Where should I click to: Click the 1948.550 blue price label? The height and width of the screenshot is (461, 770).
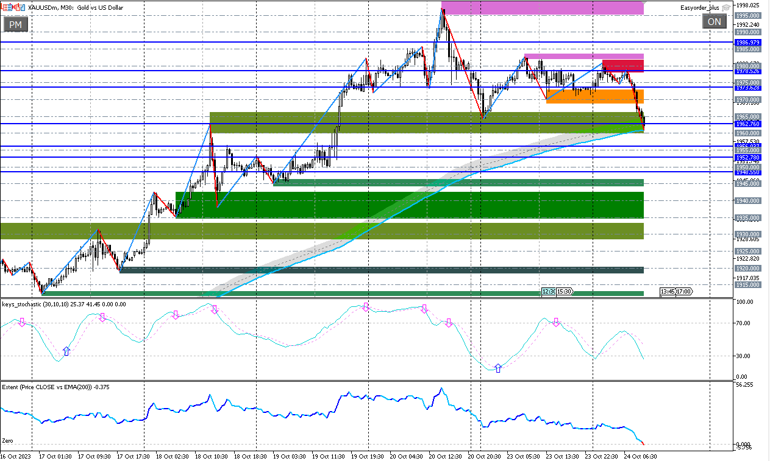[747, 172]
